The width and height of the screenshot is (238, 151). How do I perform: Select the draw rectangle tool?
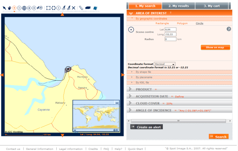[48, 8]
